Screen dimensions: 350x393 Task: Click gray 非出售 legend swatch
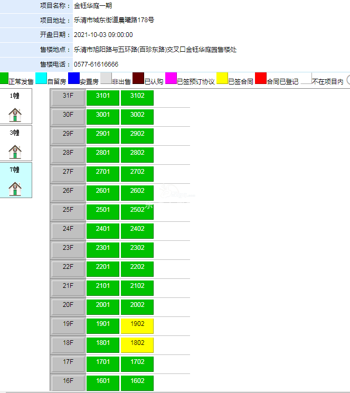106,78
